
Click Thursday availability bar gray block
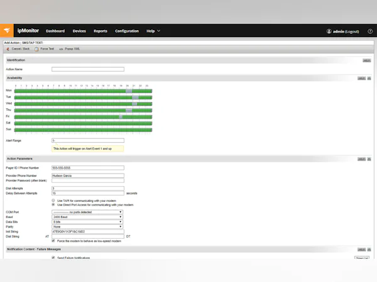(129, 110)
